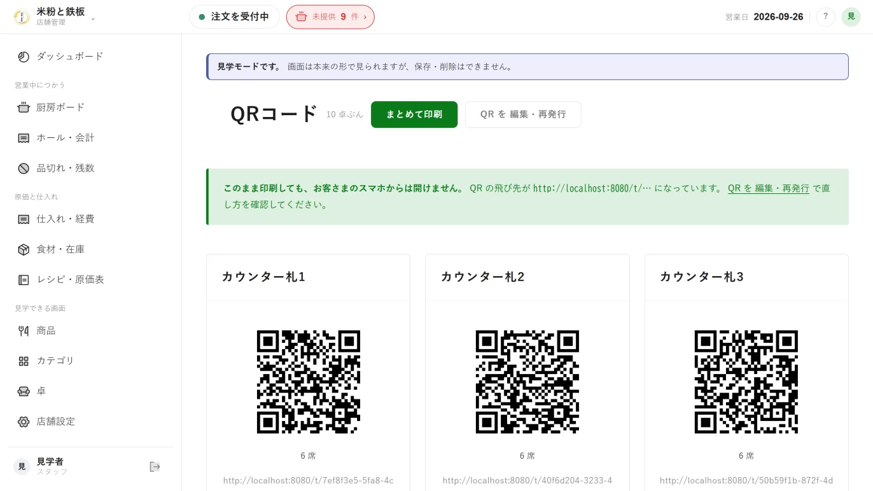873x491 pixels.
Task: Click the 米粉と鉄板 store logo
Action: click(x=22, y=17)
